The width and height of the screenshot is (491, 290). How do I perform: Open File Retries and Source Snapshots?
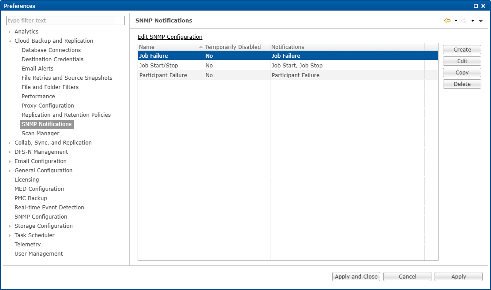click(67, 78)
